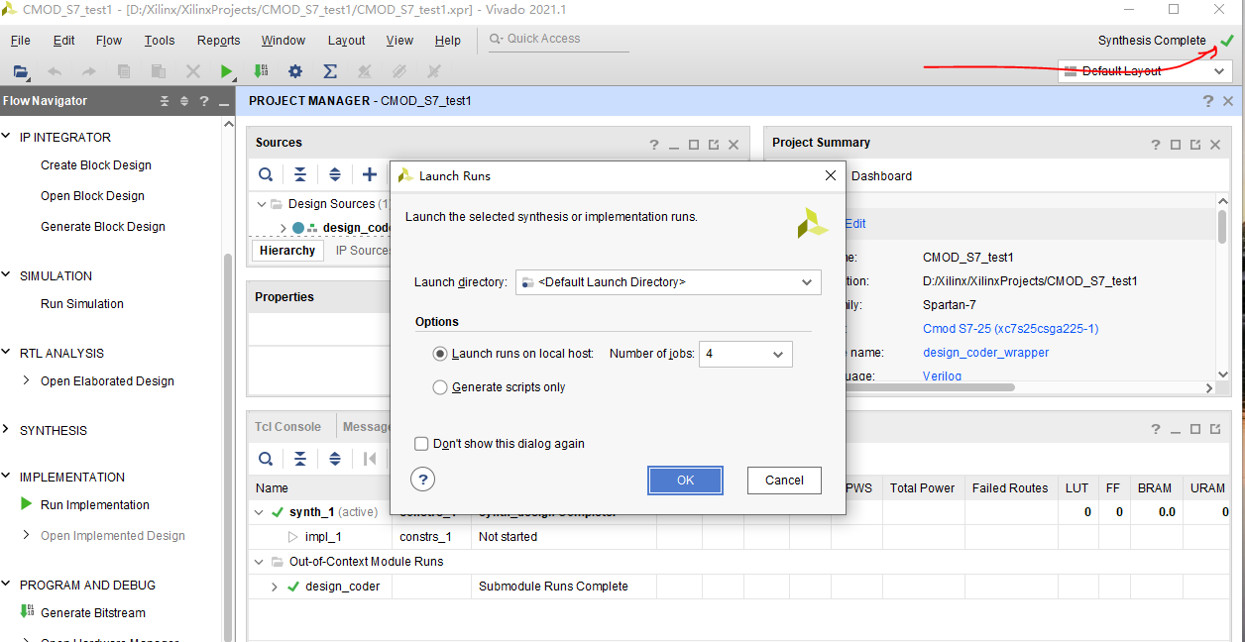Viewport: 1245px width, 642px height.
Task: Switch to the Tcl Console tab
Action: coord(288,427)
